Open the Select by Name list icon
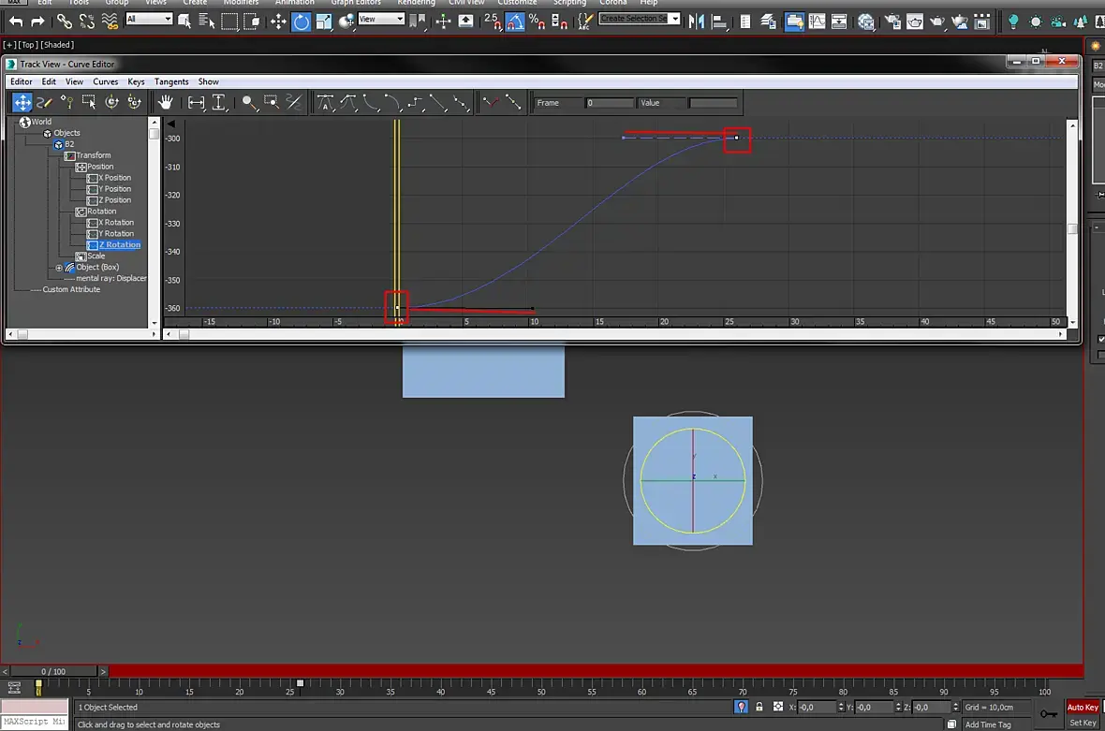This screenshot has height=731, width=1105. click(x=206, y=22)
